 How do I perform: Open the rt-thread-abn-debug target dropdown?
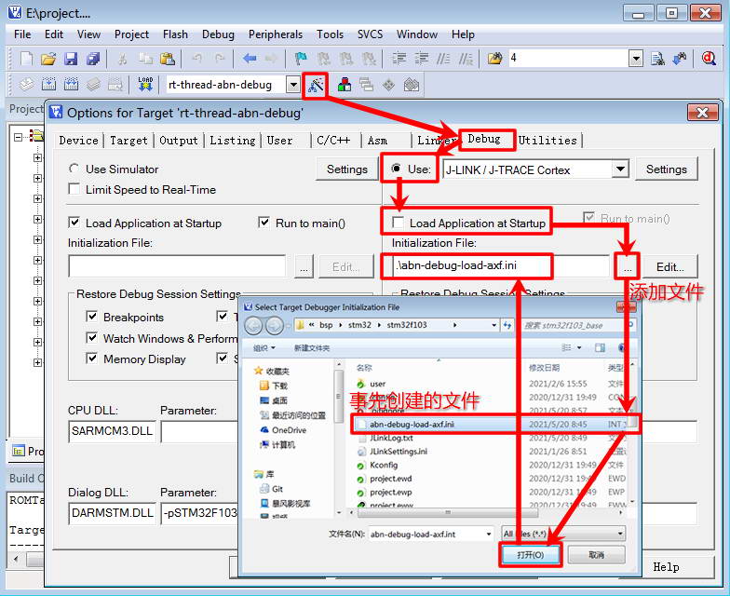(x=292, y=85)
